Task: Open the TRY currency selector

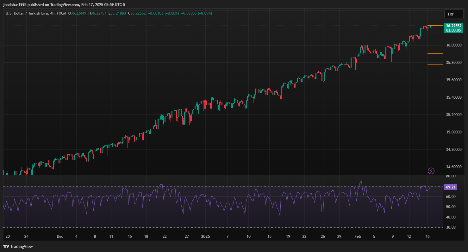Action: (454, 14)
